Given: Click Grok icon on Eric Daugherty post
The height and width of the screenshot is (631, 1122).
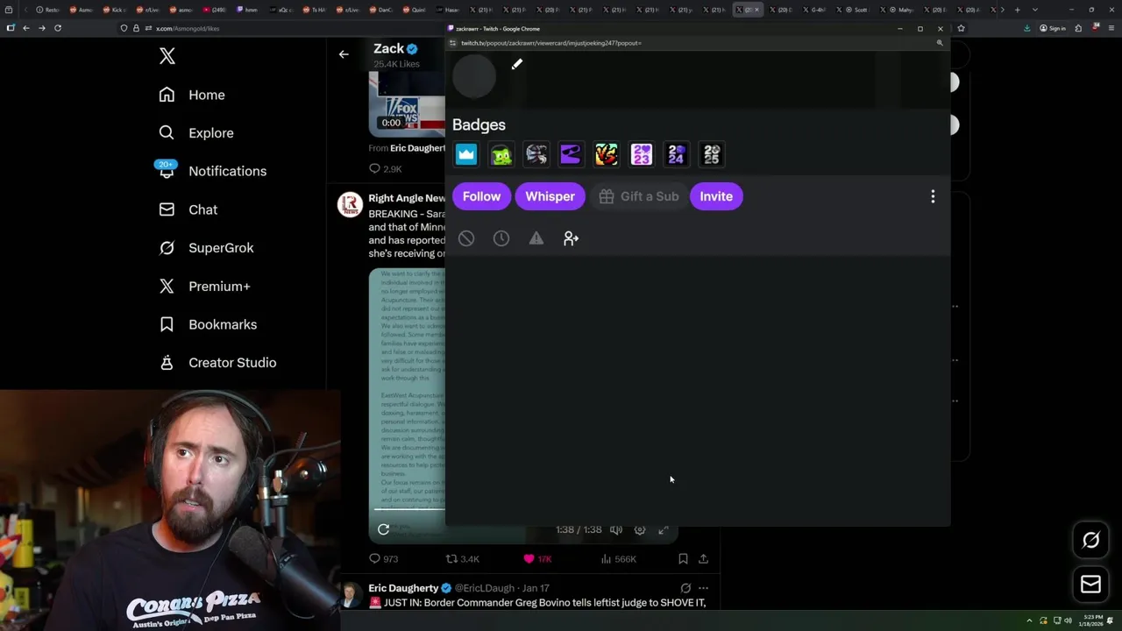Looking at the screenshot, I should tap(685, 588).
